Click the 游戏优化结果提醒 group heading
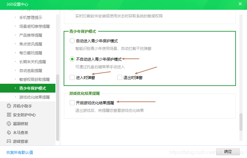Viewport: 247px width, 158px height. (x=85, y=94)
